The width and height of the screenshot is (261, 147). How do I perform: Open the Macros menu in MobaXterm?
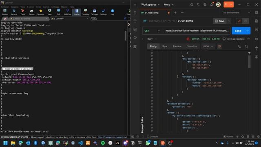tap(64, 7)
